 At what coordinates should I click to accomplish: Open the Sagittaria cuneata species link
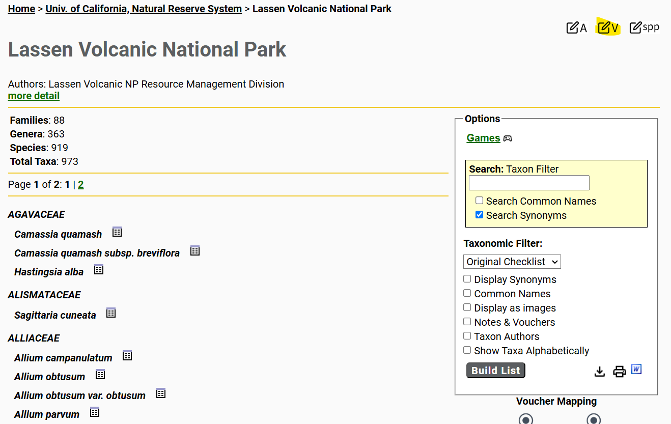(55, 315)
